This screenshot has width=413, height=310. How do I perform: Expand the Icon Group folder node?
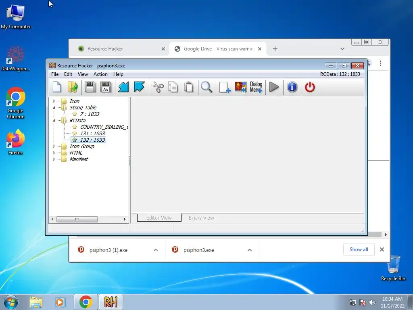[54, 146]
